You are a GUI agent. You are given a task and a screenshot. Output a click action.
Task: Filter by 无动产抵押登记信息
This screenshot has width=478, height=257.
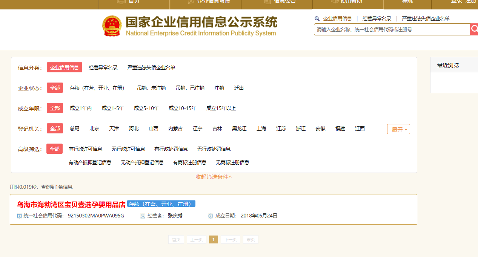[142, 162]
